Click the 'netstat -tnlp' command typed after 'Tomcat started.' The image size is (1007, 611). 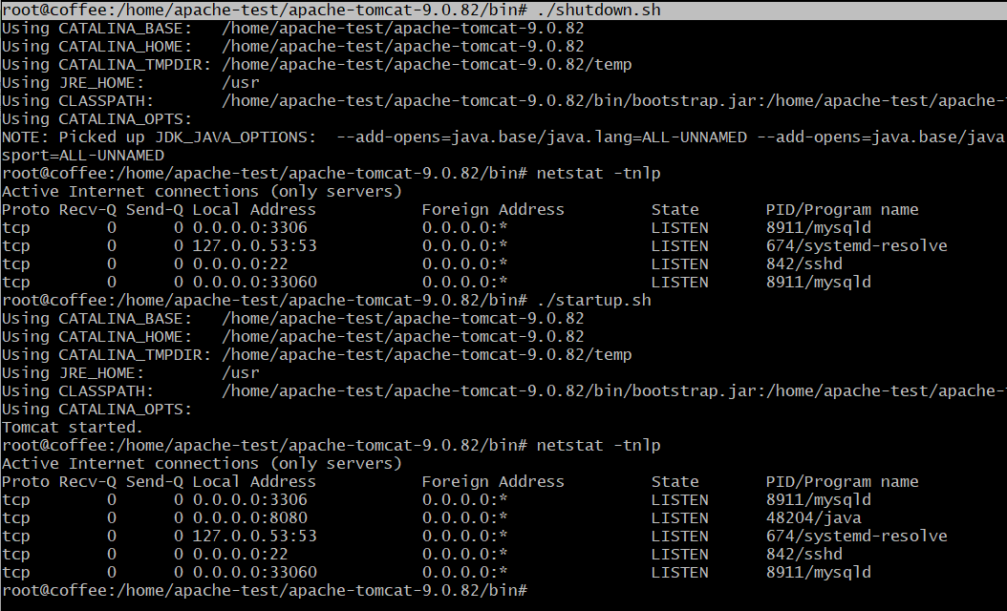(598, 446)
